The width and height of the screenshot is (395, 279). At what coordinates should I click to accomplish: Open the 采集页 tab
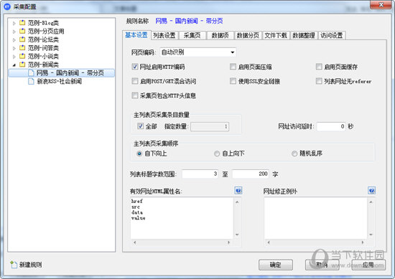pyautogui.click(x=192, y=35)
